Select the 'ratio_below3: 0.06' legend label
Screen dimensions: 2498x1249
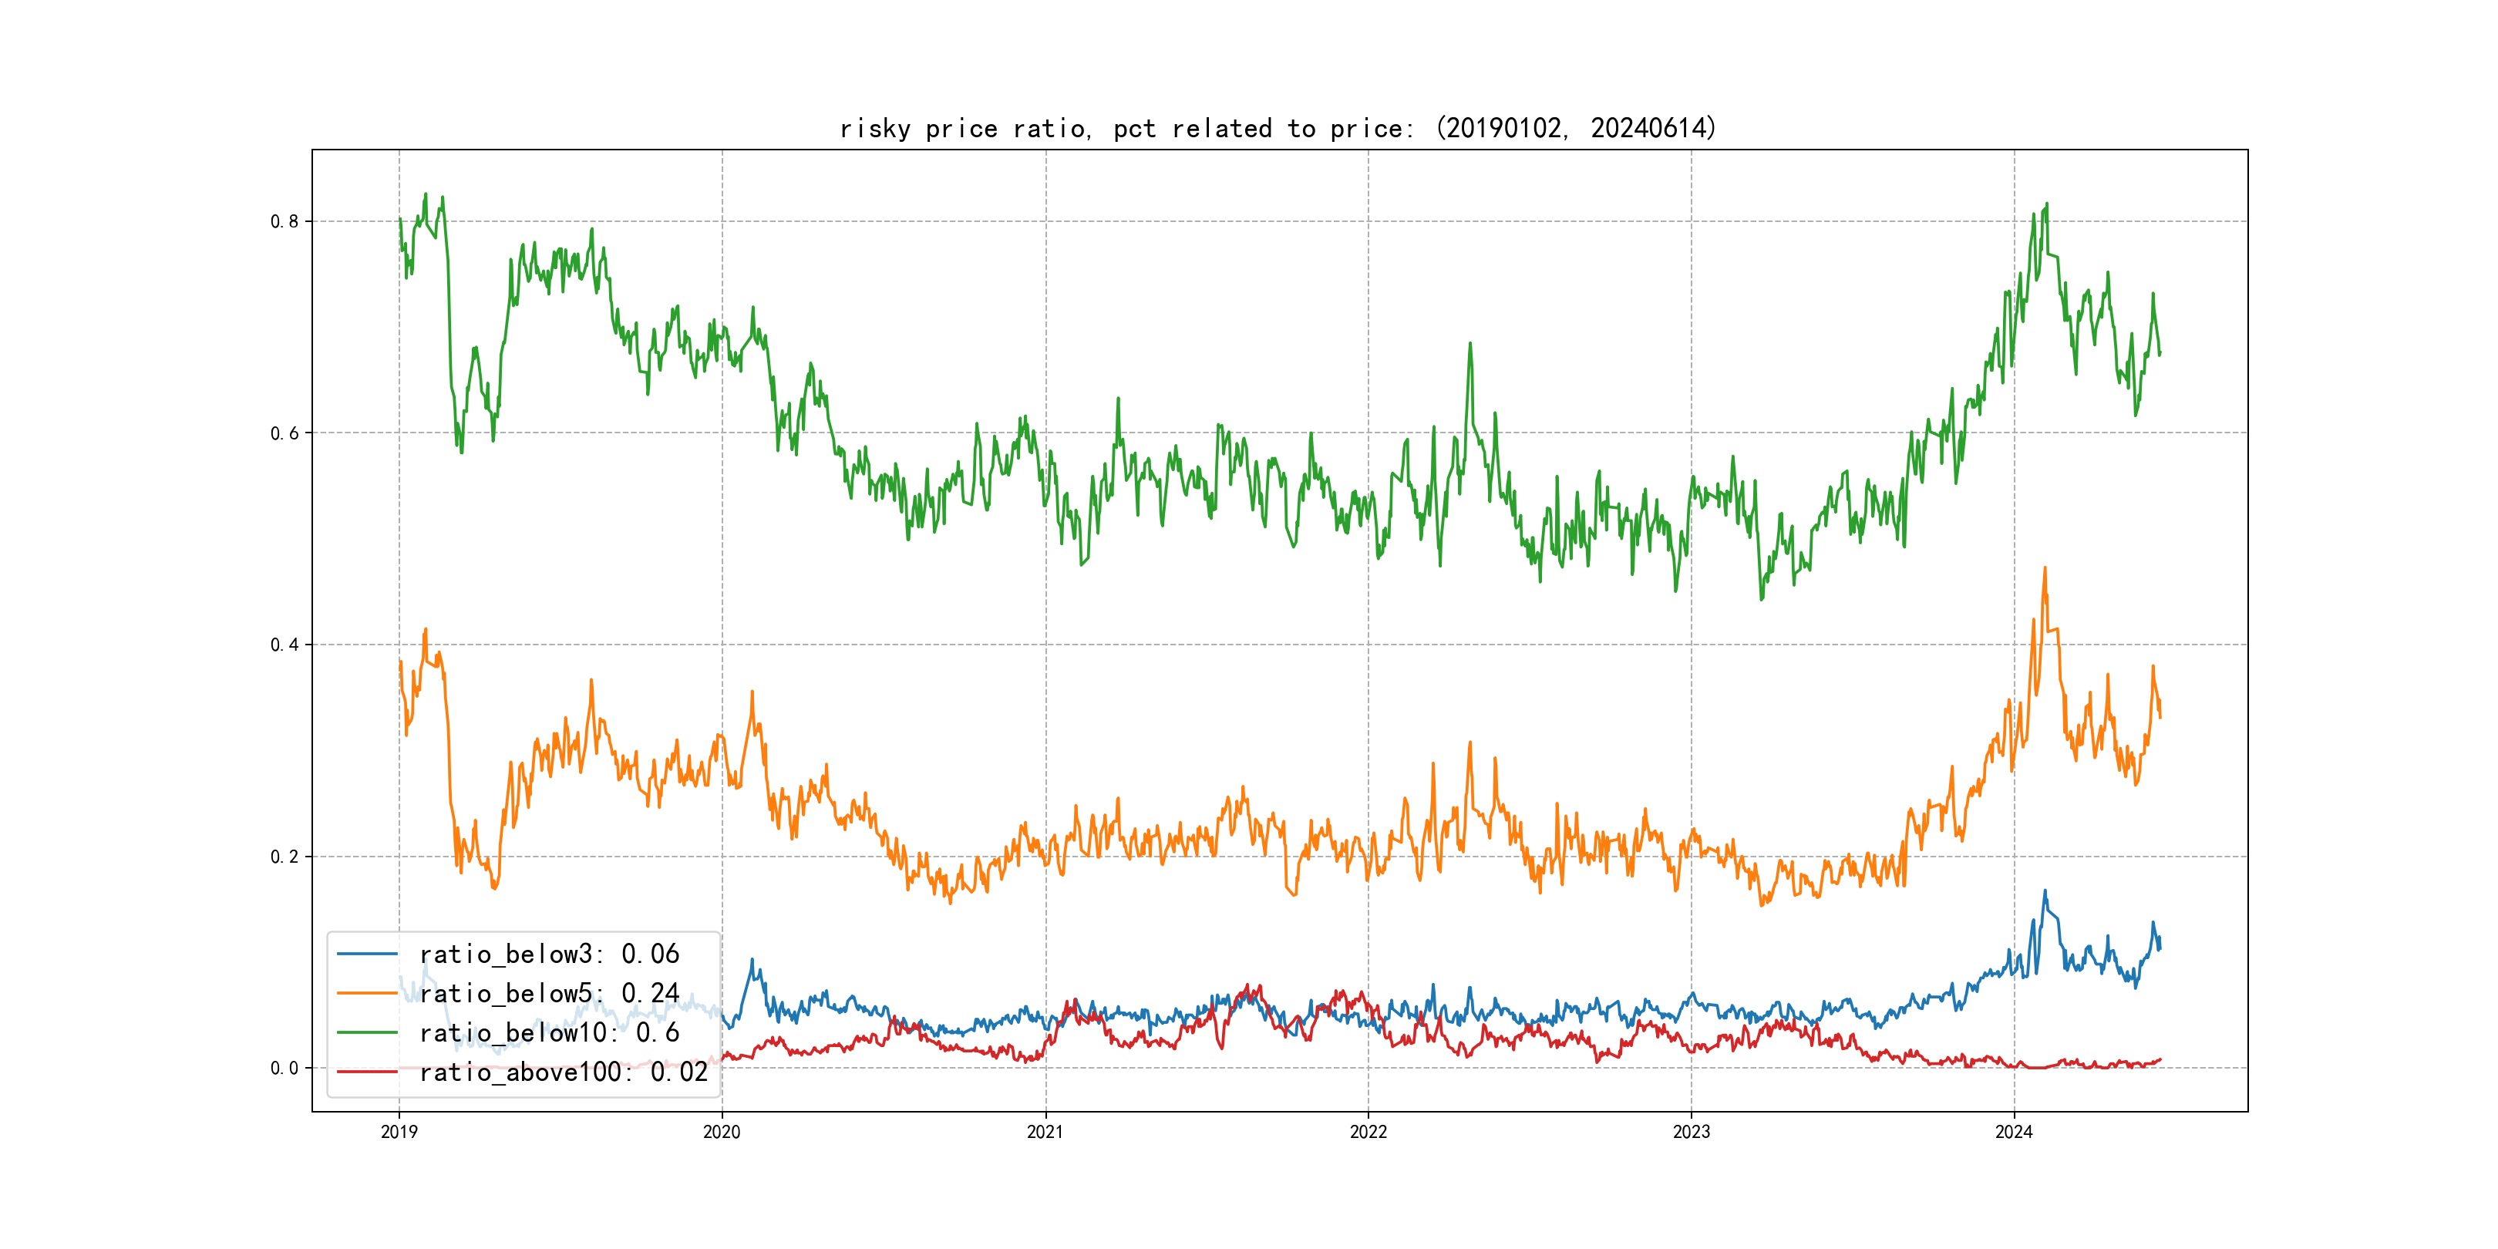(x=549, y=954)
